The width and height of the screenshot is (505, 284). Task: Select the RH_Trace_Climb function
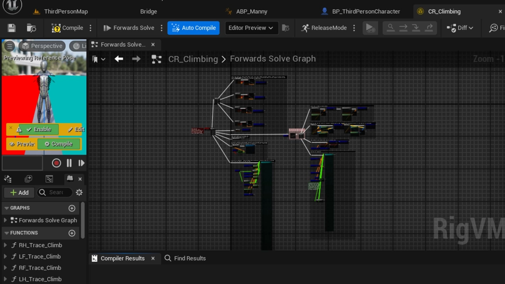tap(40, 245)
